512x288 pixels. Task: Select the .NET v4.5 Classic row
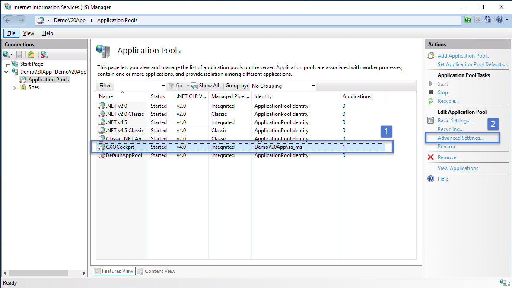[241, 131]
